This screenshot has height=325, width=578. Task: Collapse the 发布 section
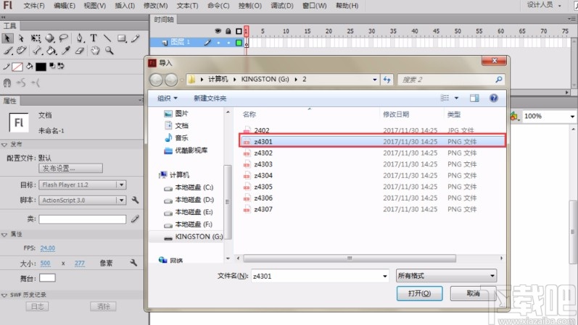click(x=4, y=145)
